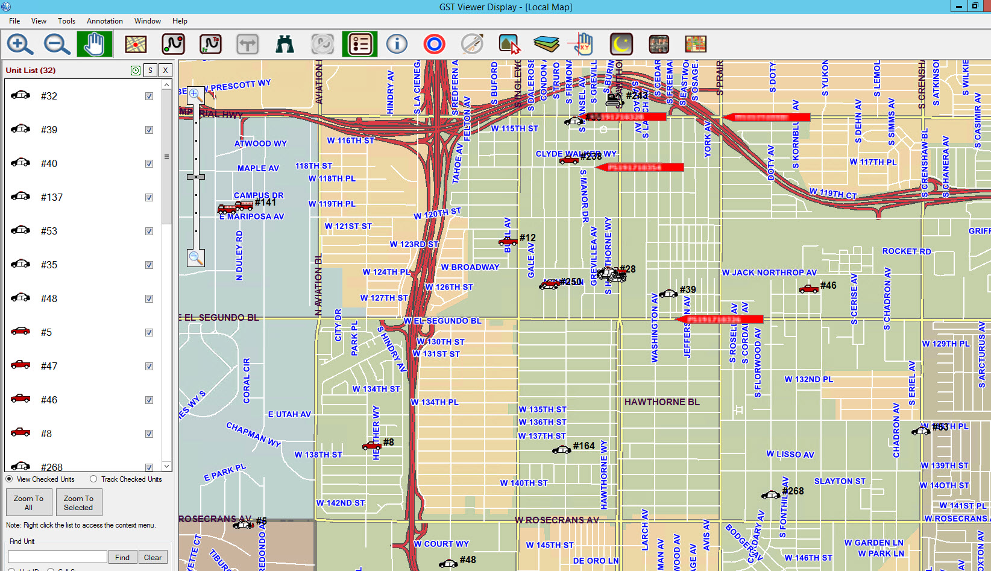Screen dimensions: 991x571
Task: Open the map layers stack icon
Action: [x=546, y=44]
